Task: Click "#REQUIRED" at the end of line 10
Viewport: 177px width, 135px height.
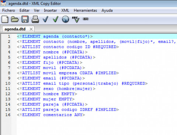Action: [133, 83]
